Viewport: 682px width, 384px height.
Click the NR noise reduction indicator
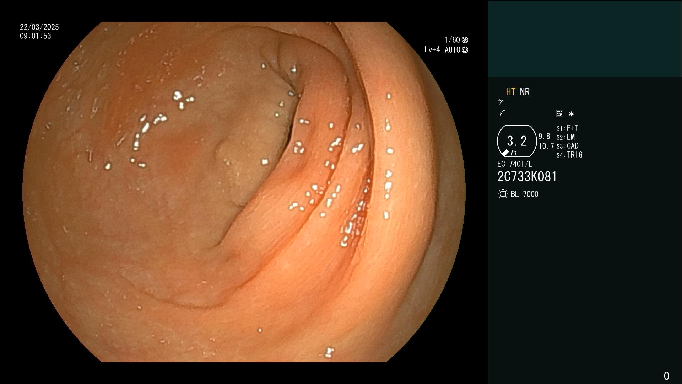[x=525, y=92]
